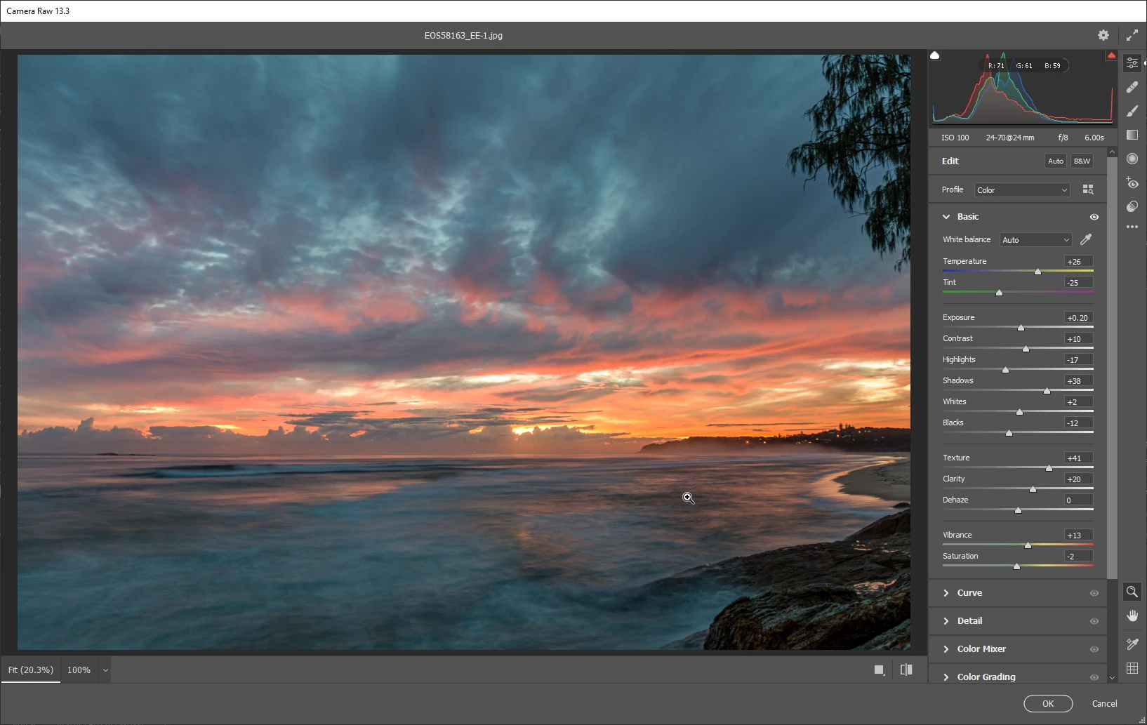This screenshot has width=1147, height=725.
Task: Cycle before/after view split icon
Action: point(906,670)
